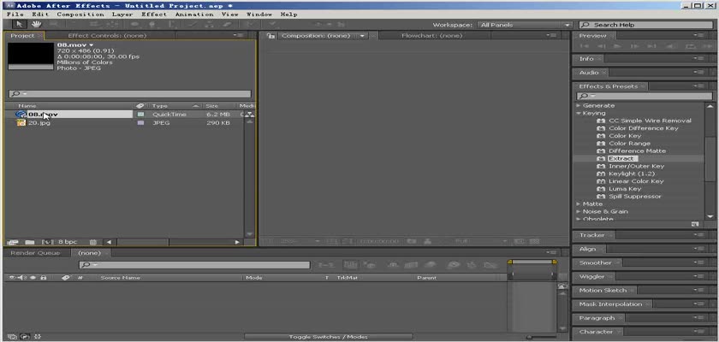Open the Effects & Presets panel menu
This screenshot has height=342, width=719.
[x=698, y=86]
